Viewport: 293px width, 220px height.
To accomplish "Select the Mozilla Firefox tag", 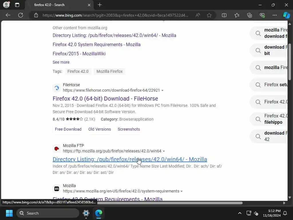I will (x=110, y=71).
